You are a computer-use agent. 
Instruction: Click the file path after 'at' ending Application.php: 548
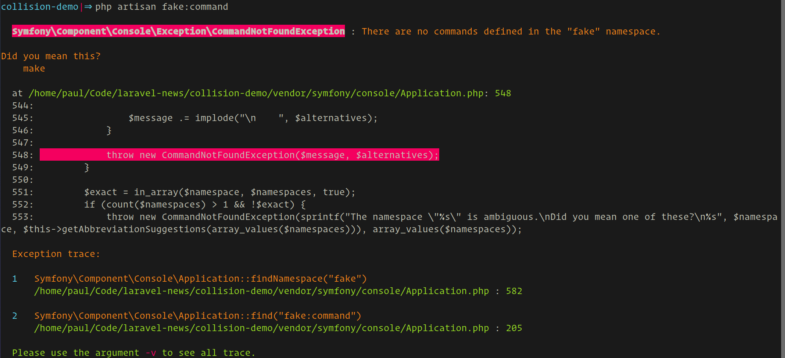270,93
